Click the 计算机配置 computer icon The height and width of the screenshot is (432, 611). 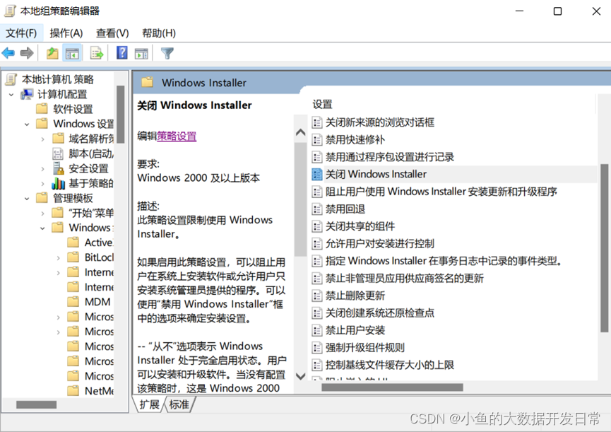tap(27, 94)
